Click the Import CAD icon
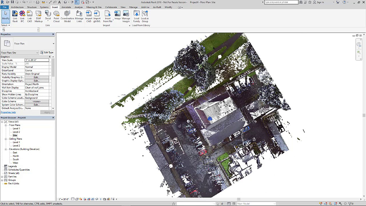The width and height of the screenshot is (366, 206). [89, 16]
